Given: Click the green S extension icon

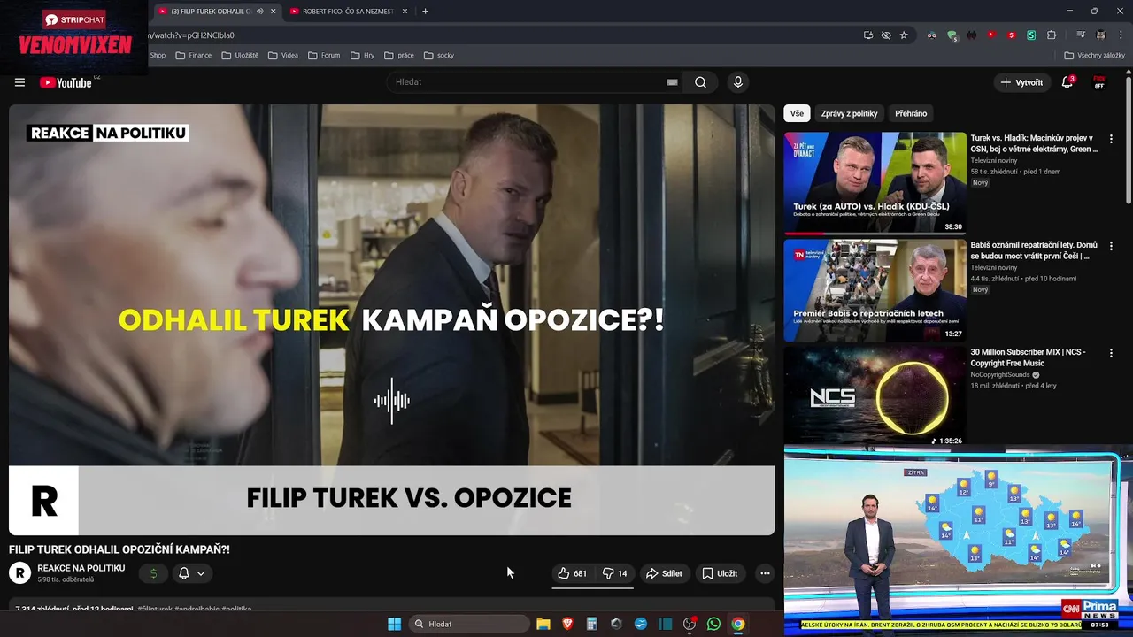Looking at the screenshot, I should pos(1031,35).
